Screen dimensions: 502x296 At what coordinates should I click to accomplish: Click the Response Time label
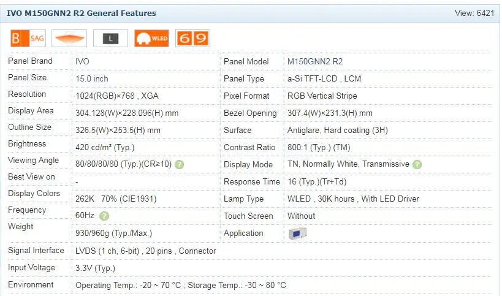coord(252,182)
